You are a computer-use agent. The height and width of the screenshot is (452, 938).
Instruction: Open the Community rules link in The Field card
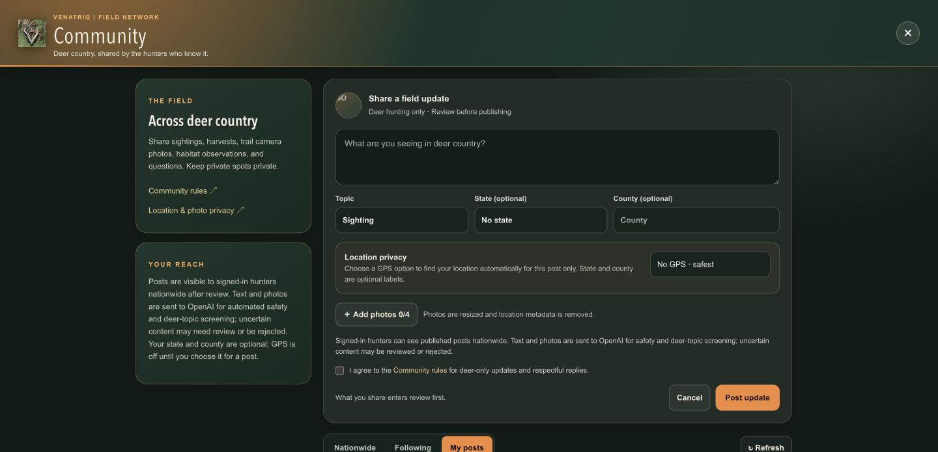click(x=183, y=191)
